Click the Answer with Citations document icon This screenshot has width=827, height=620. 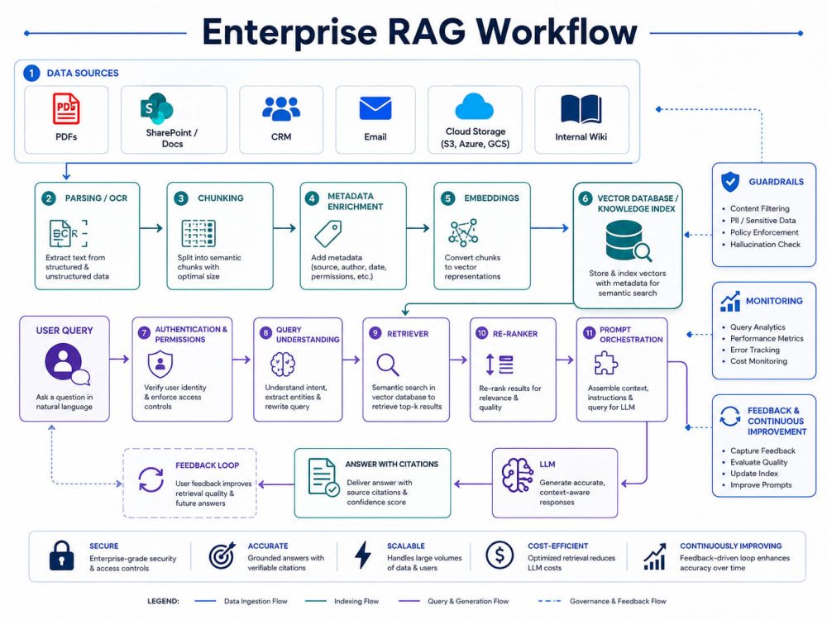[x=323, y=477]
